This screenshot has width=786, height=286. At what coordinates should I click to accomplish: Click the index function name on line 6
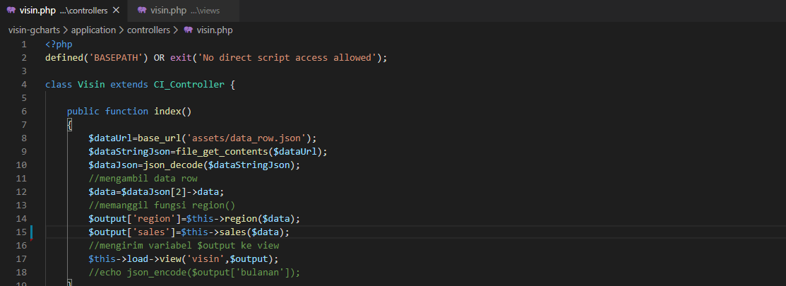coord(167,111)
